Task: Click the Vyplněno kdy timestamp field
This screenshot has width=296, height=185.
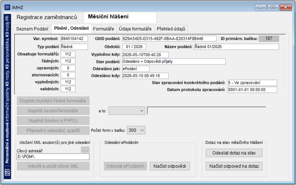Action: (145, 55)
